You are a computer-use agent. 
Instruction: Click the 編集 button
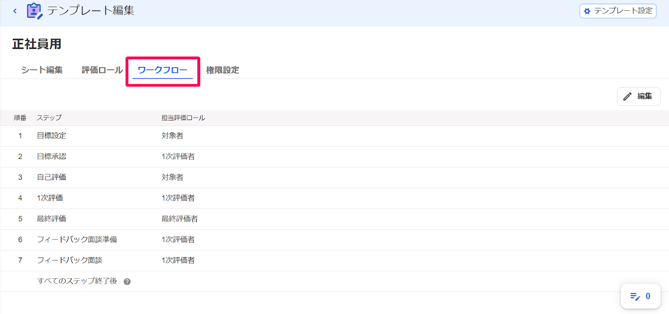tap(638, 97)
